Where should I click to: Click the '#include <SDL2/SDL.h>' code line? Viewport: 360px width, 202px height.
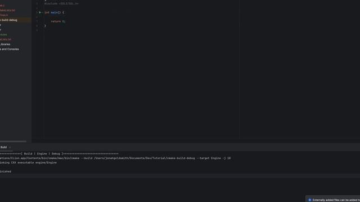pyautogui.click(x=61, y=4)
